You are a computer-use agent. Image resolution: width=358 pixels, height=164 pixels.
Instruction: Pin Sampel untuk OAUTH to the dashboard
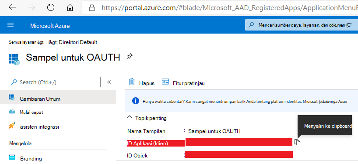(x=130, y=56)
